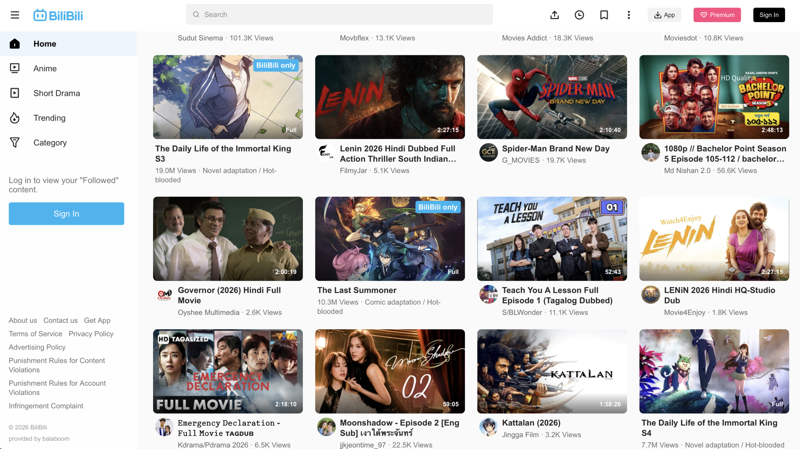Open S/BLWonder channel avatar
Image resolution: width=800 pixels, height=449 pixels.
[489, 294]
